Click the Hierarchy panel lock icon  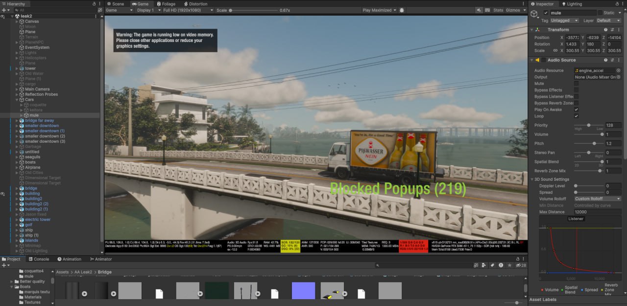[x=94, y=3]
